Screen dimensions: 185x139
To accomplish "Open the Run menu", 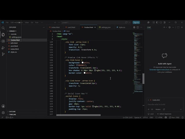I will coord(37,23).
